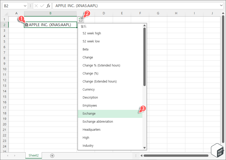The height and width of the screenshot is (160, 226).
Task: Switch to the Sheet2 tab
Action: point(34,155)
